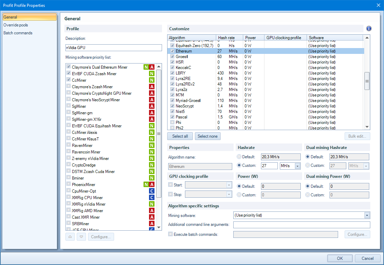The image size is (384, 265).
Task: Click the Algorithm column header
Action: point(192,37)
